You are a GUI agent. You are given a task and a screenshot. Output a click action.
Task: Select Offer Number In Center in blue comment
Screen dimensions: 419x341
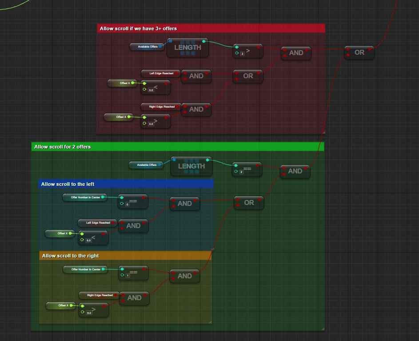(85, 197)
